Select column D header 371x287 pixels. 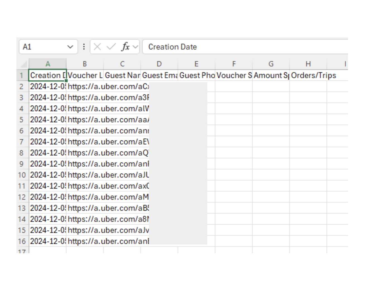[159, 64]
